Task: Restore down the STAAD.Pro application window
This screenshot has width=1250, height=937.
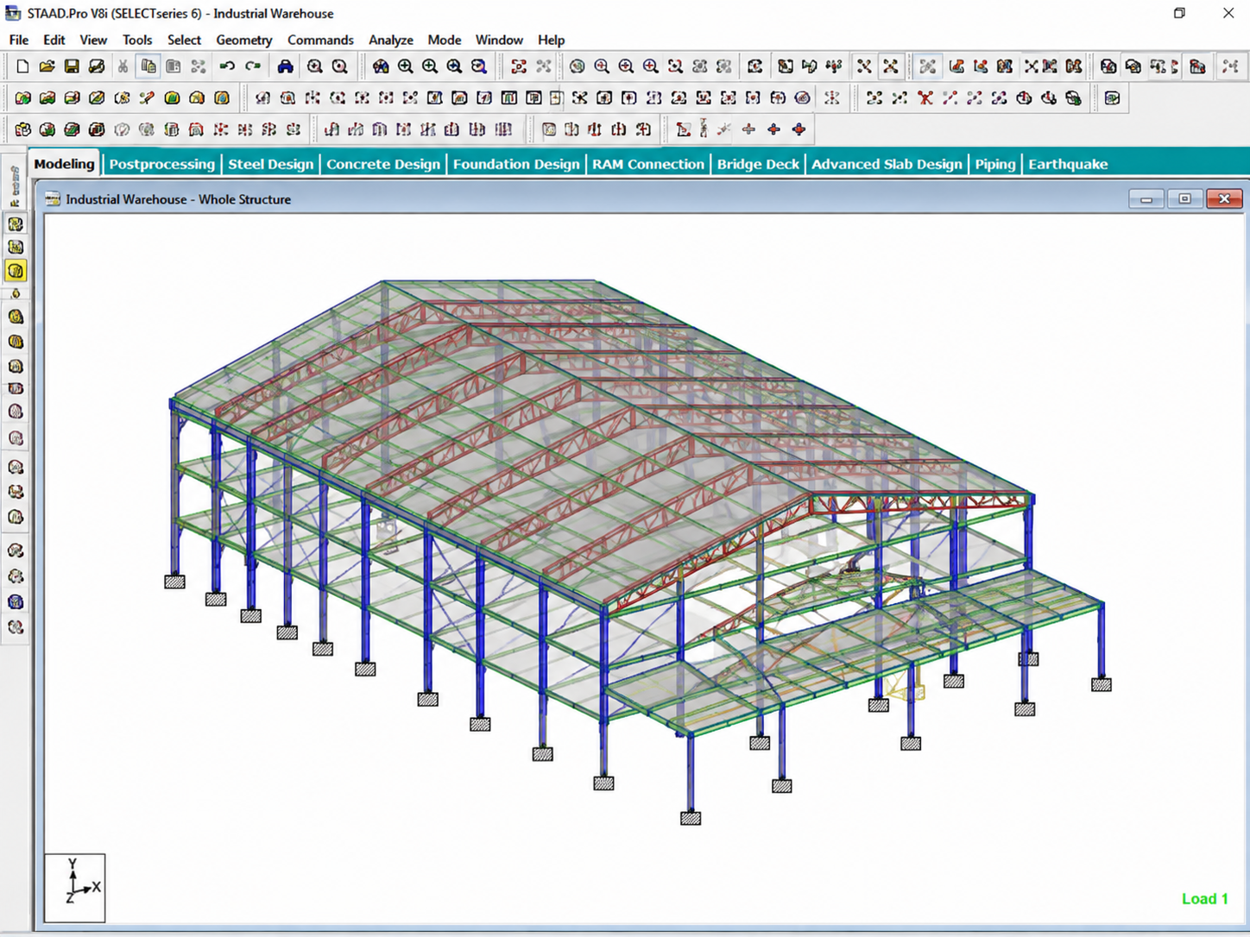Action: pyautogui.click(x=1179, y=13)
